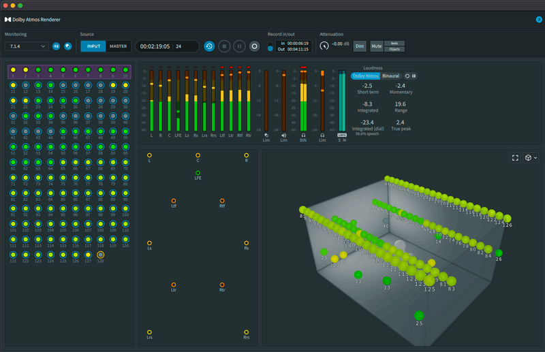545x352 pixels.
Task: Open the 7.1.4 monitoring dropdown
Action: 27,46
